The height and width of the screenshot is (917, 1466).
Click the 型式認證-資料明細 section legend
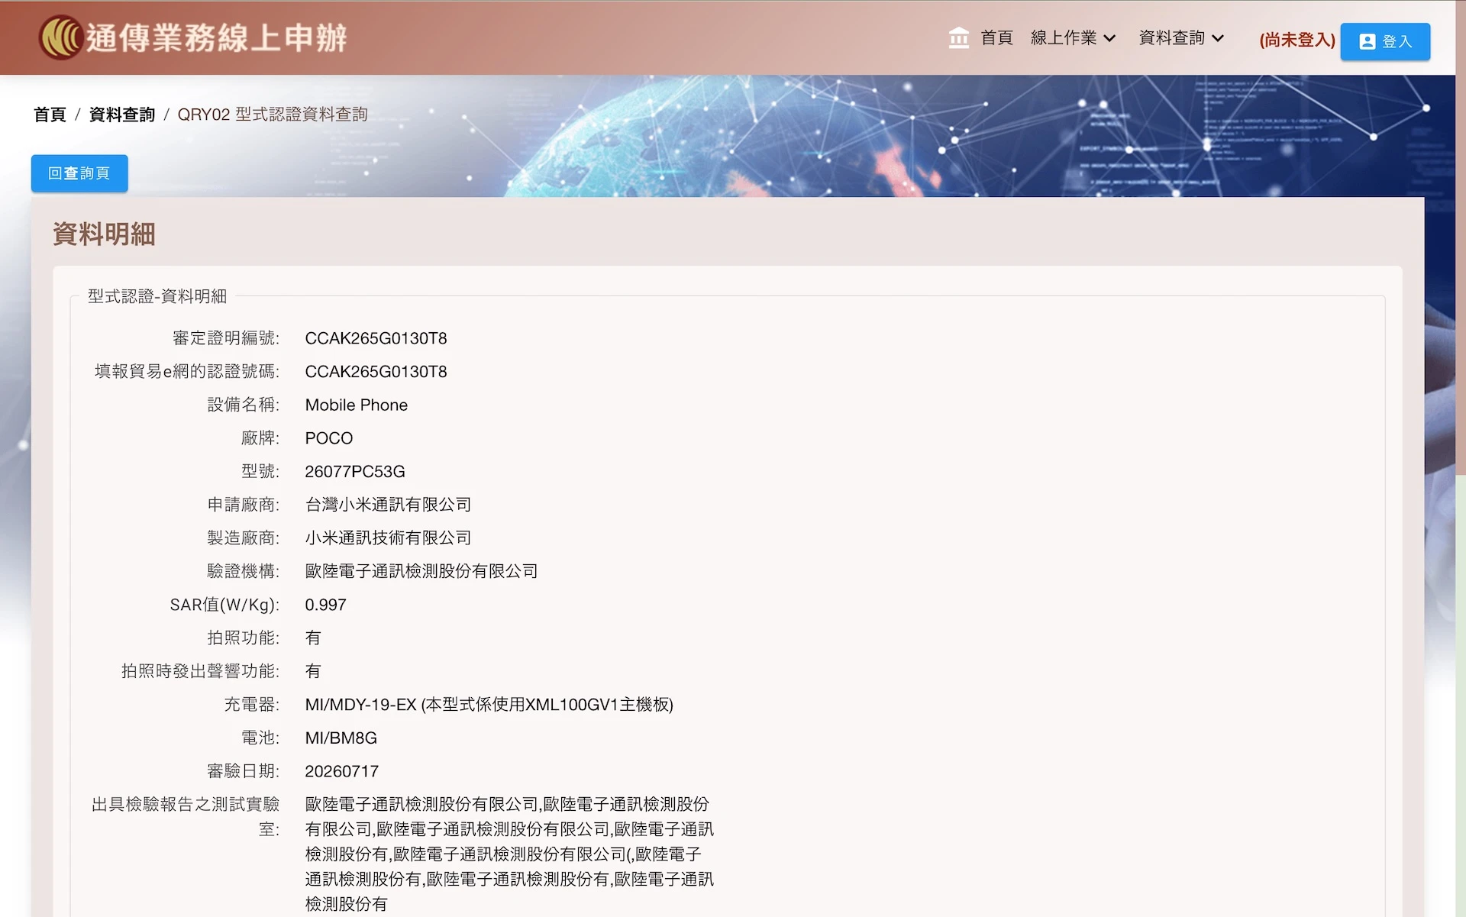click(157, 296)
